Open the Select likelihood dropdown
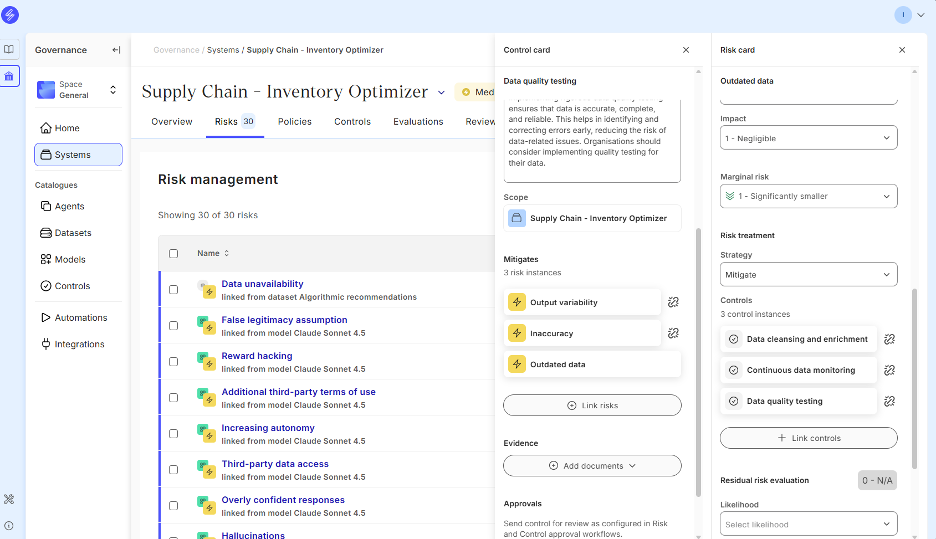Screen dimensions: 936x539 [x=808, y=524]
